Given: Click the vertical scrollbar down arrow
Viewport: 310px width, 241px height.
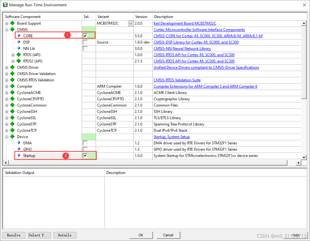Looking at the screenshot, I should click(x=304, y=157).
